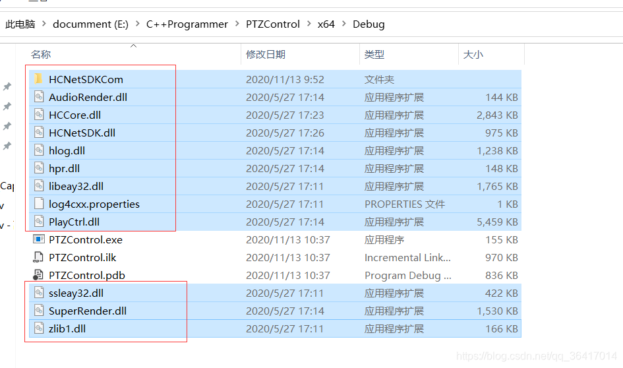This screenshot has height=368, width=623.
Task: Select the HCCore.dll file name
Action: pos(74,115)
